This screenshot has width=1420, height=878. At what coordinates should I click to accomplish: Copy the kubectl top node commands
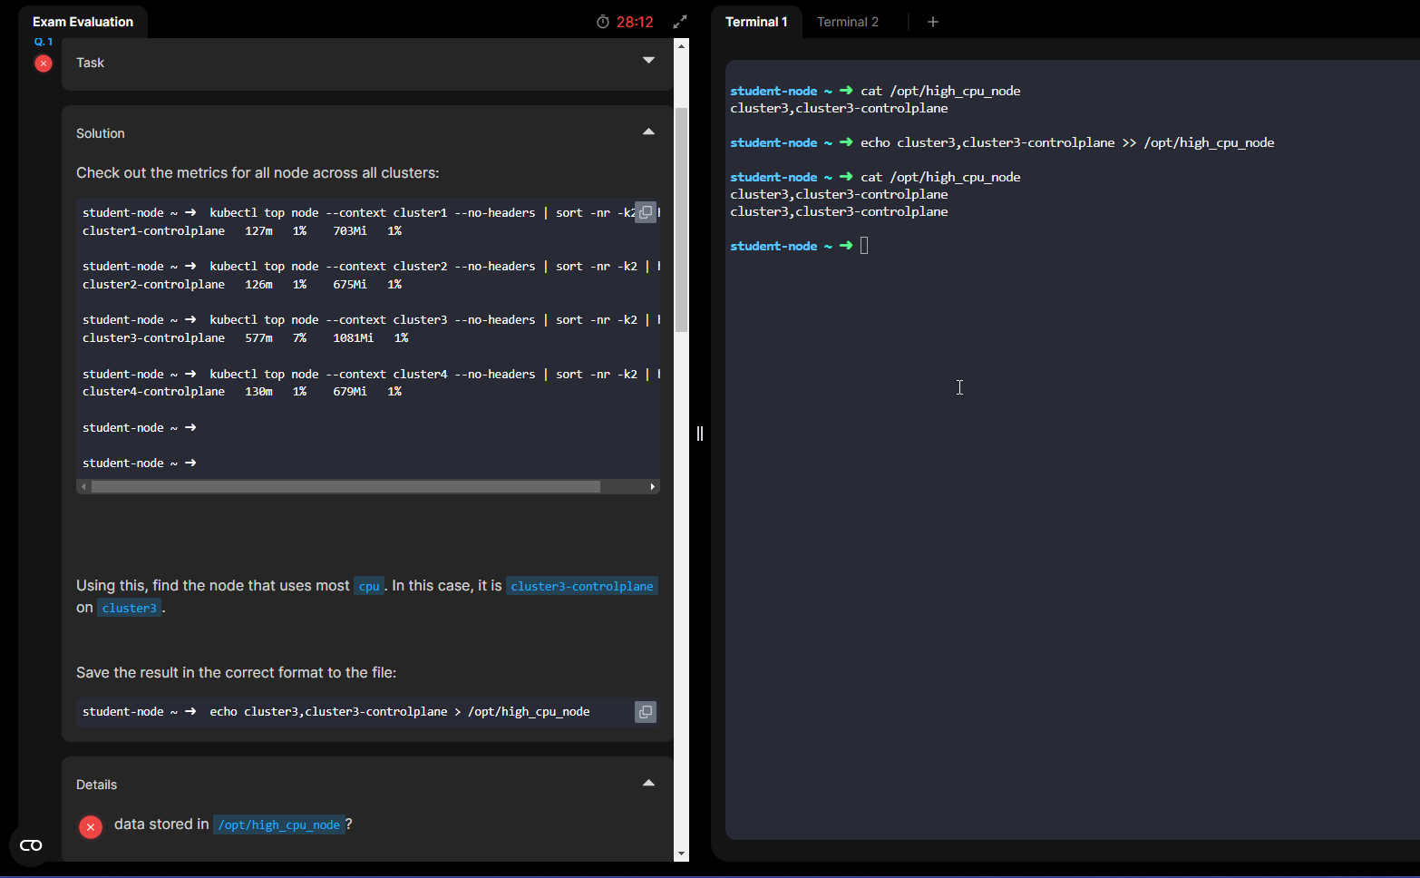(x=645, y=212)
